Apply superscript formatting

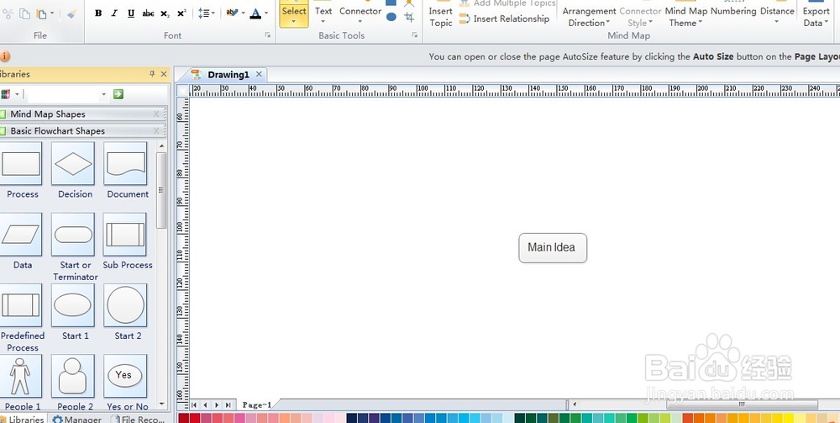click(181, 13)
